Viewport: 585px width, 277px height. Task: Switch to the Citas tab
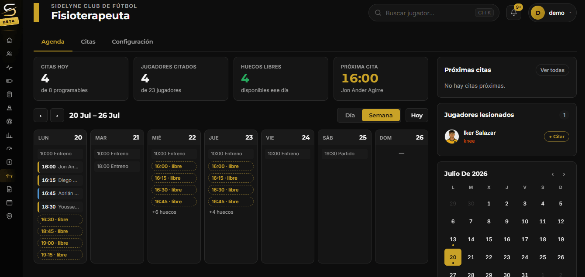click(x=88, y=42)
